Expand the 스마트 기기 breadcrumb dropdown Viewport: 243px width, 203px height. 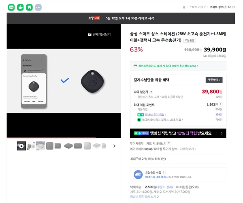198,7
